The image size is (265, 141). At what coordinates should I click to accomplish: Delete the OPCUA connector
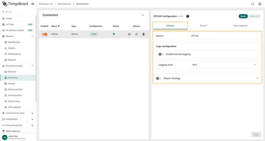[143, 34]
